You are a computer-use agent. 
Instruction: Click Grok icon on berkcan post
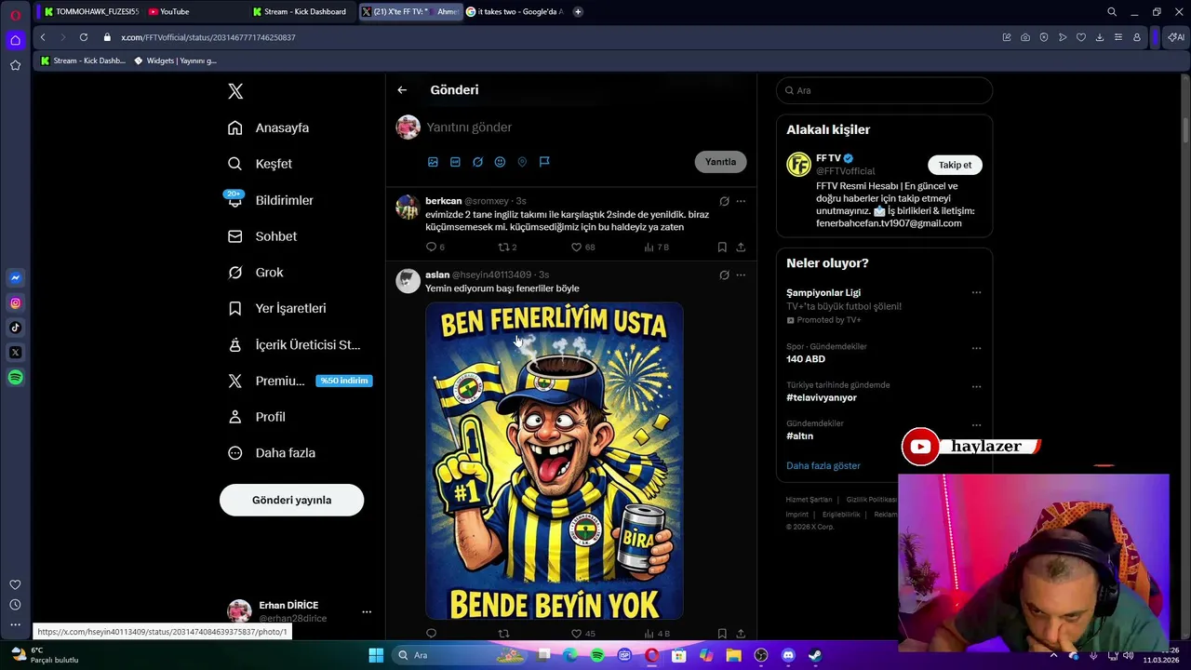(724, 201)
